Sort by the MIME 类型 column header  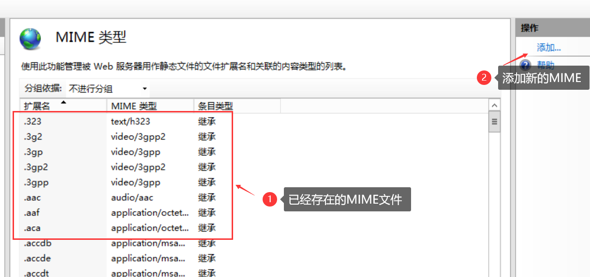[x=150, y=106]
